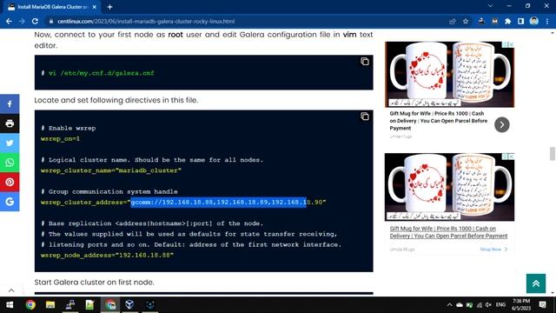Image resolution: width=556 pixels, height=313 pixels.
Task: Open the browser side panel
Action: tap(520, 21)
